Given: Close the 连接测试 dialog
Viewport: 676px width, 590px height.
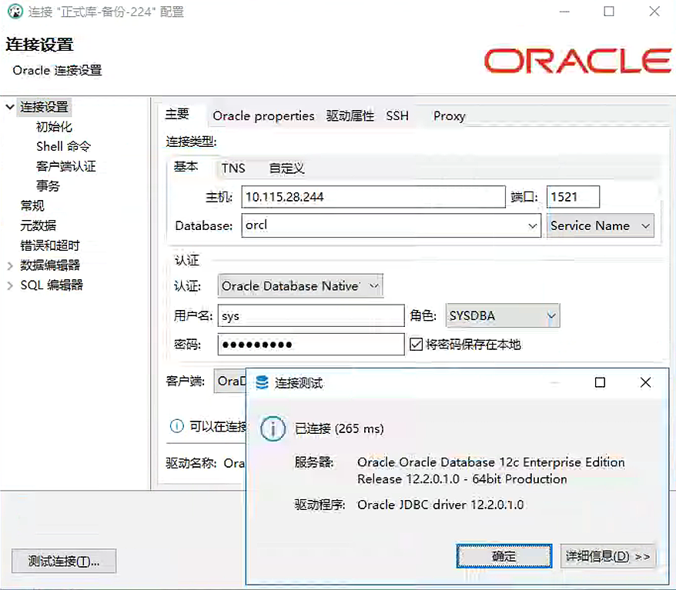Looking at the screenshot, I should point(645,382).
